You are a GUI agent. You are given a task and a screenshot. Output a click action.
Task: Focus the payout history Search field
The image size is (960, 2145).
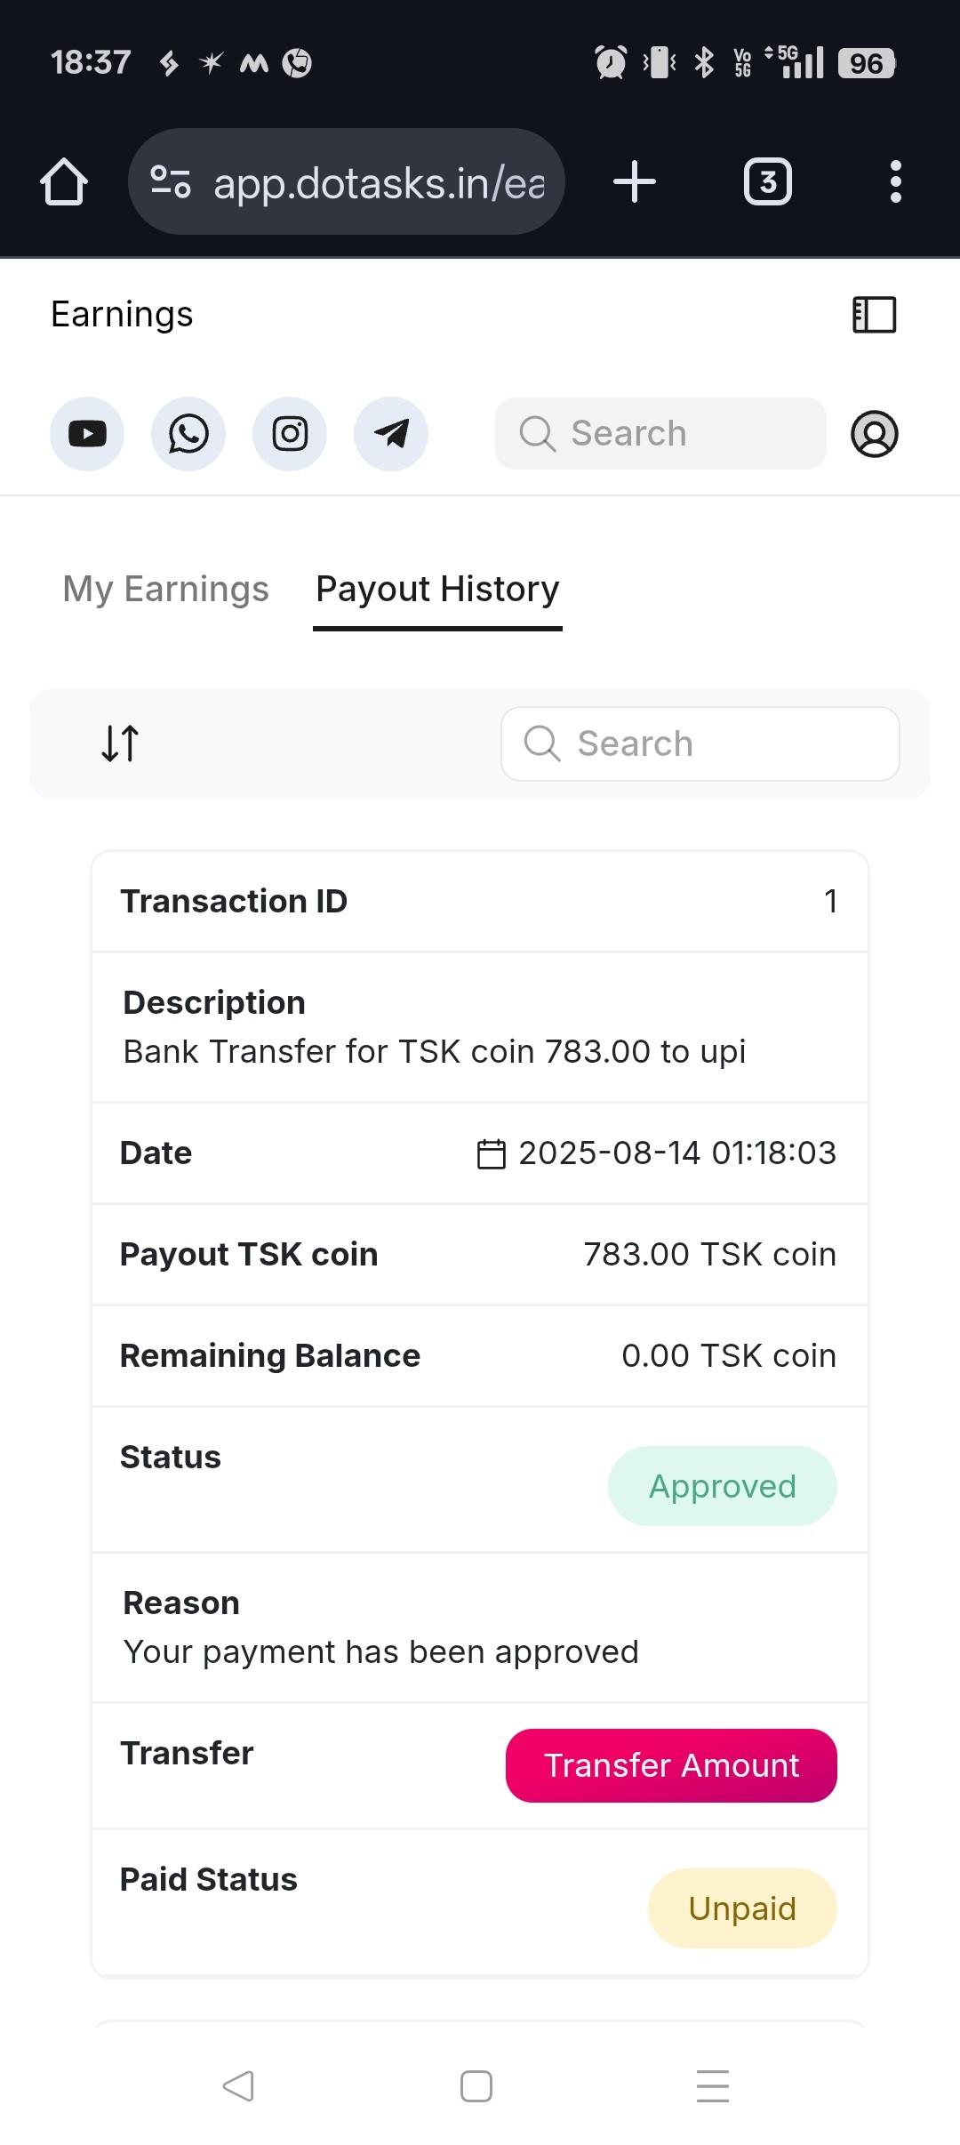(700, 744)
